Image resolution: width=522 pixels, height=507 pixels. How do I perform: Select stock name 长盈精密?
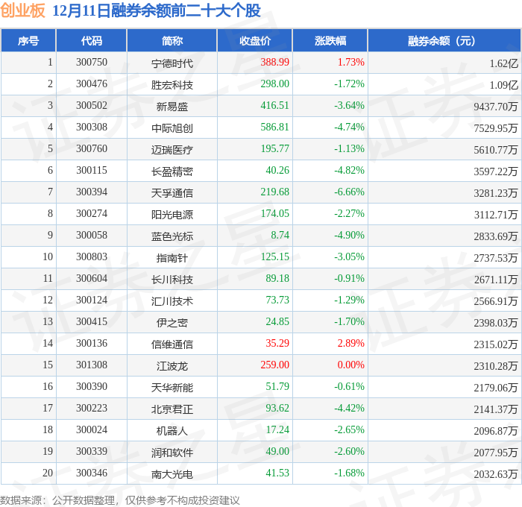click(x=172, y=171)
